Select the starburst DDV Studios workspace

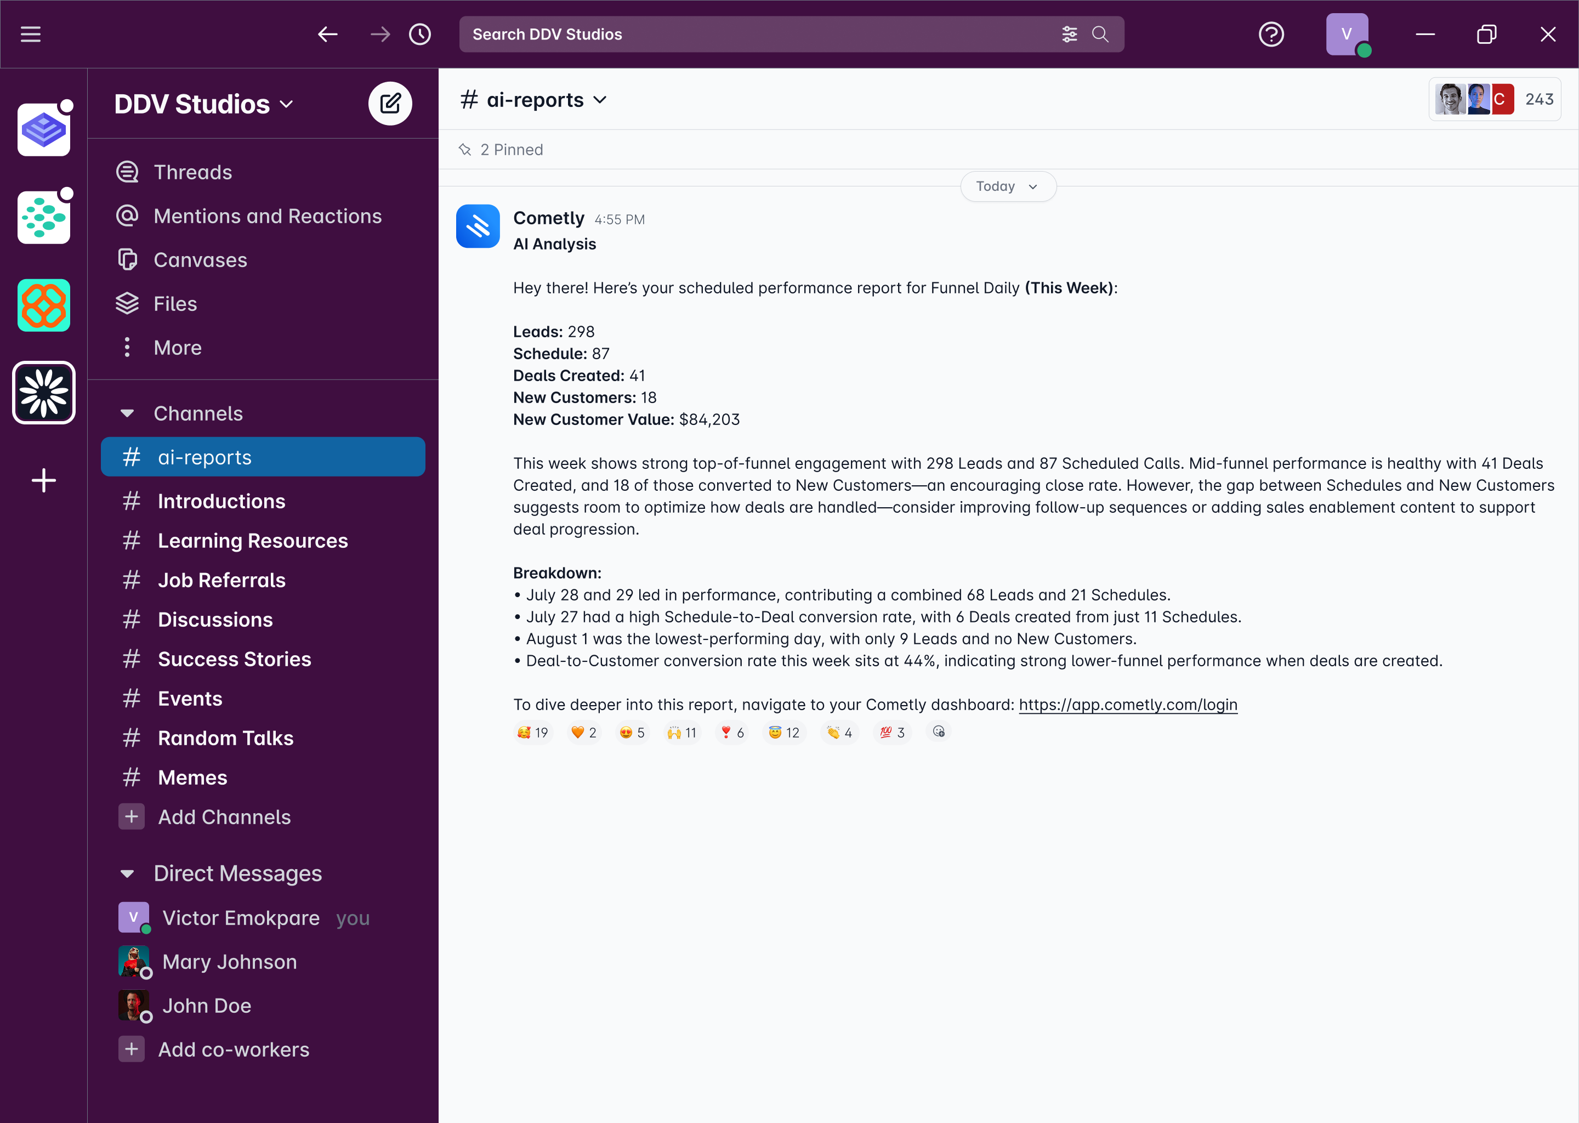pyautogui.click(x=43, y=393)
